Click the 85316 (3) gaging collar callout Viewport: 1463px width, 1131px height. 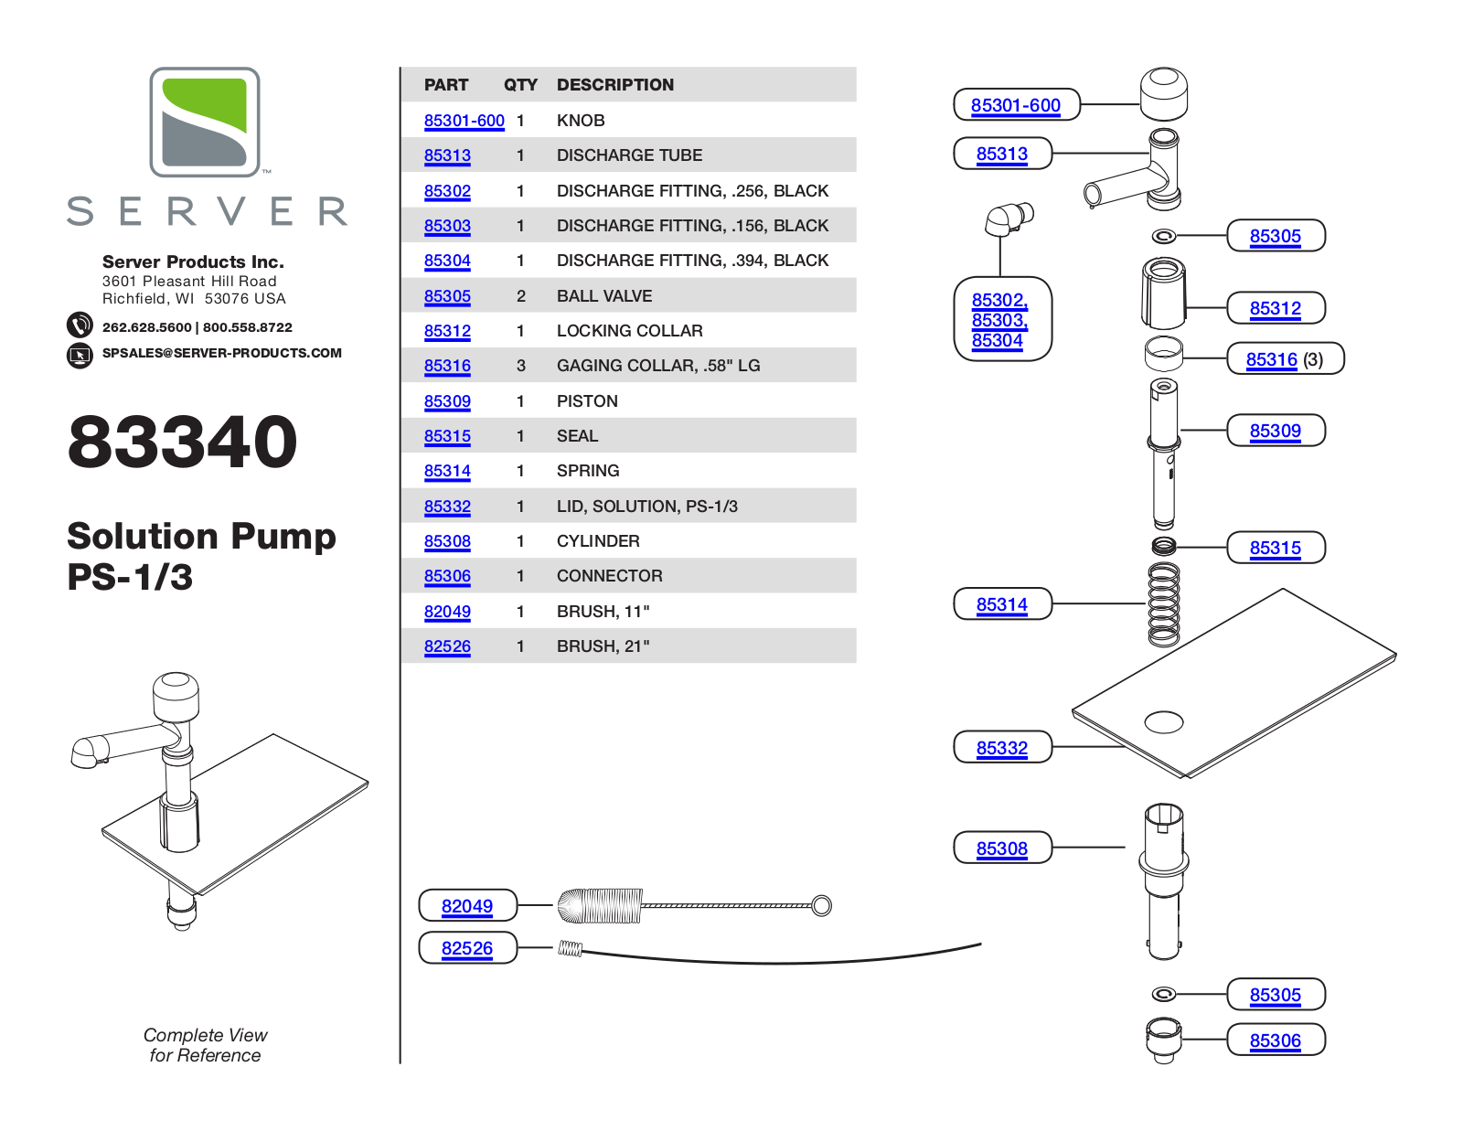pos(1285,359)
